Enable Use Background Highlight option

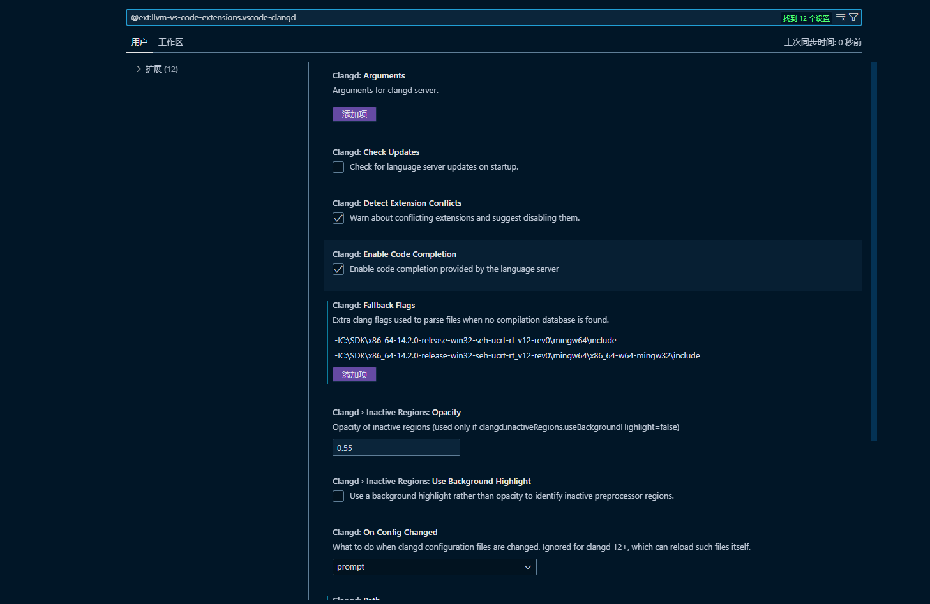point(338,496)
